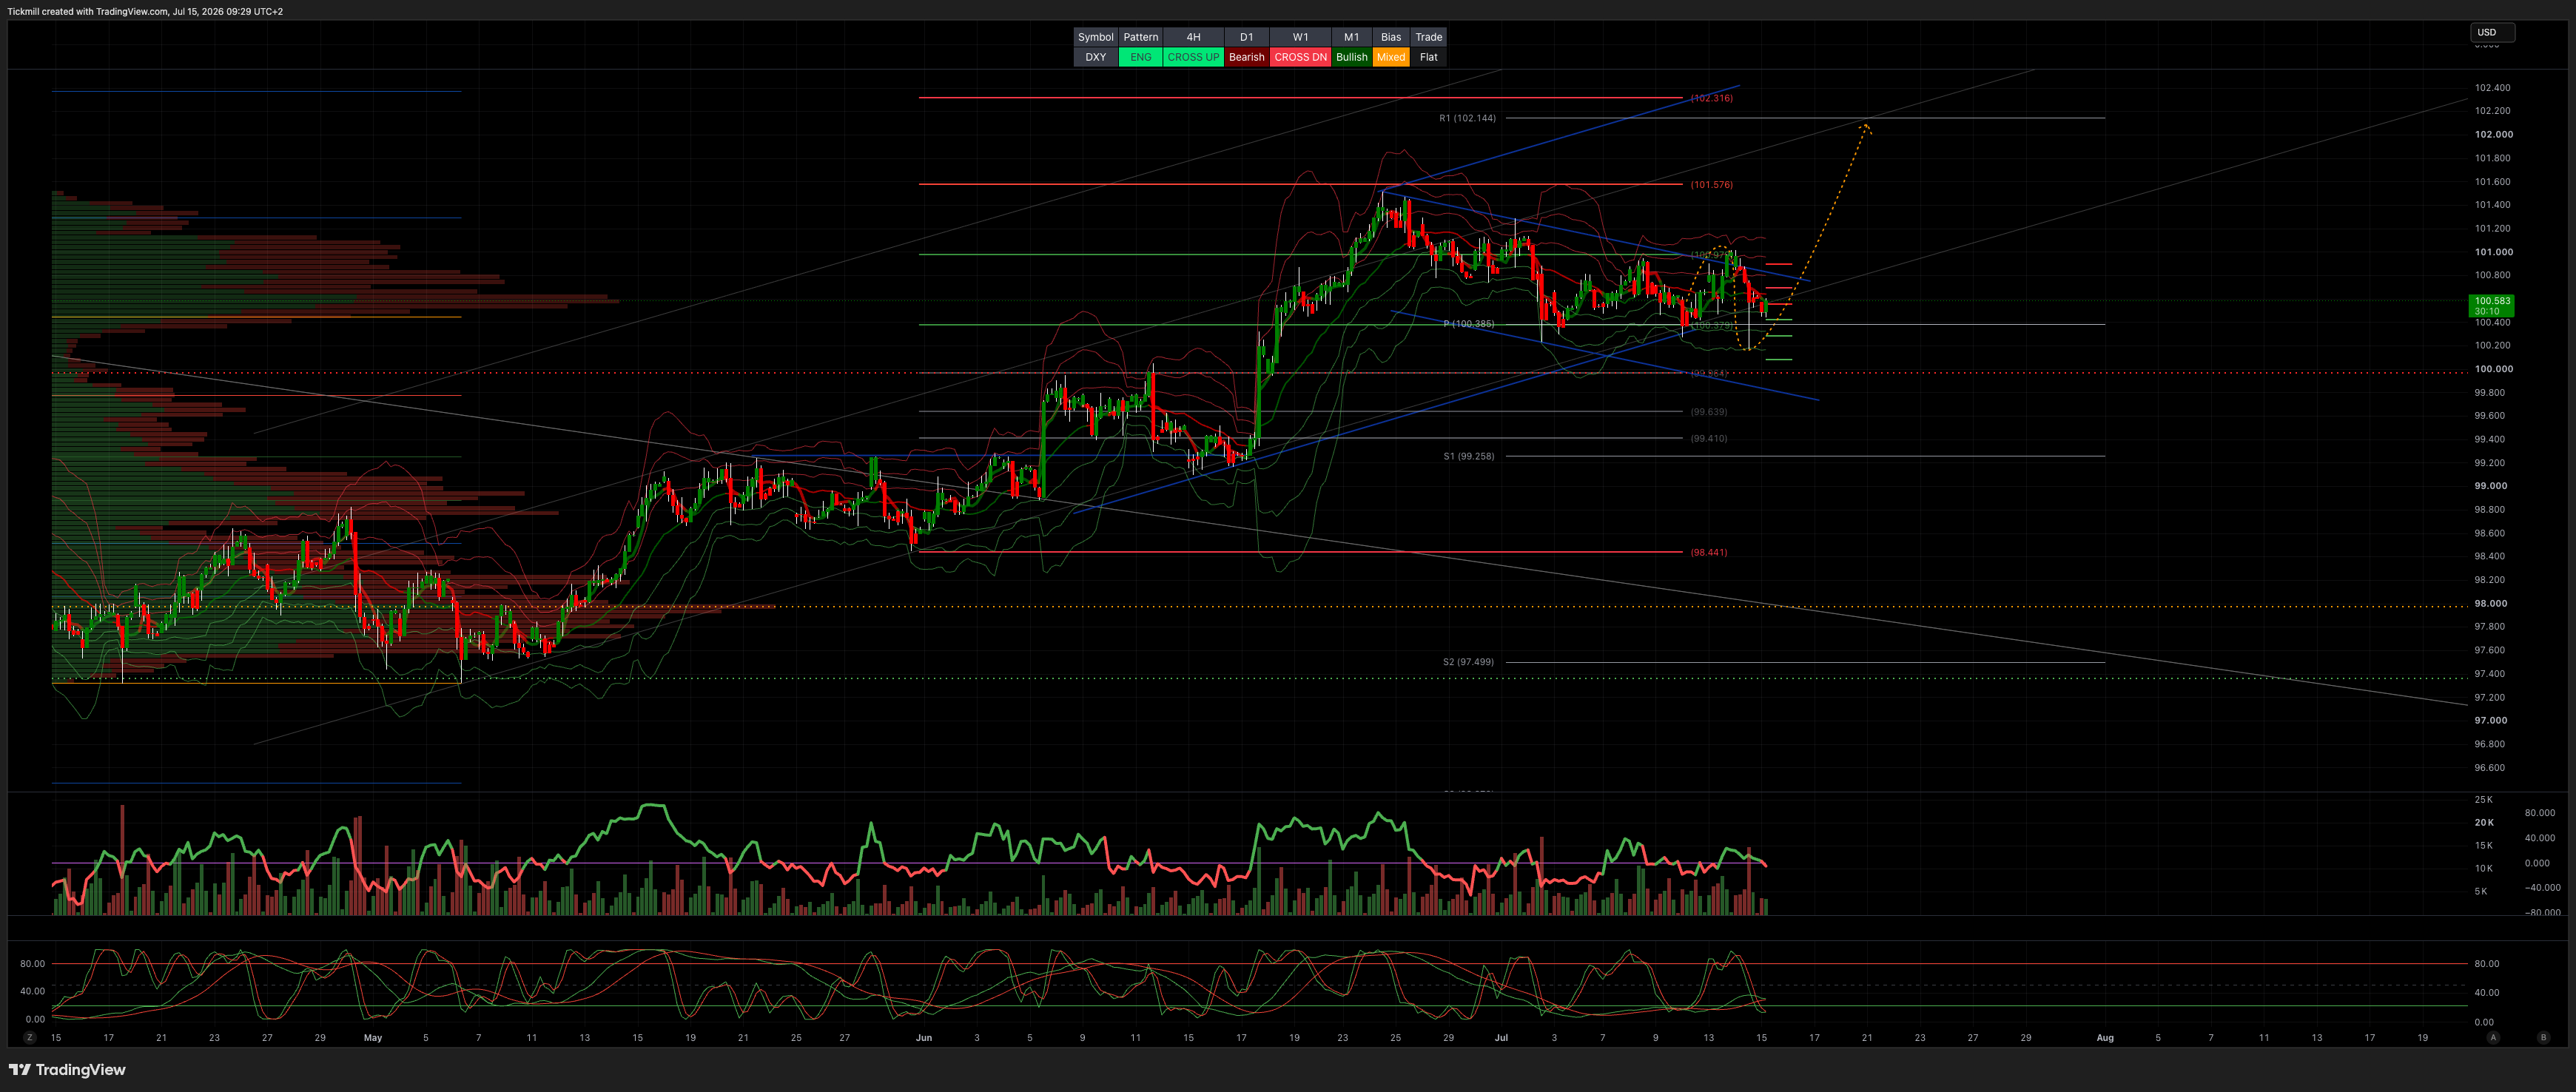Click the Trade column header
The image size is (2576, 1092).
[1428, 37]
